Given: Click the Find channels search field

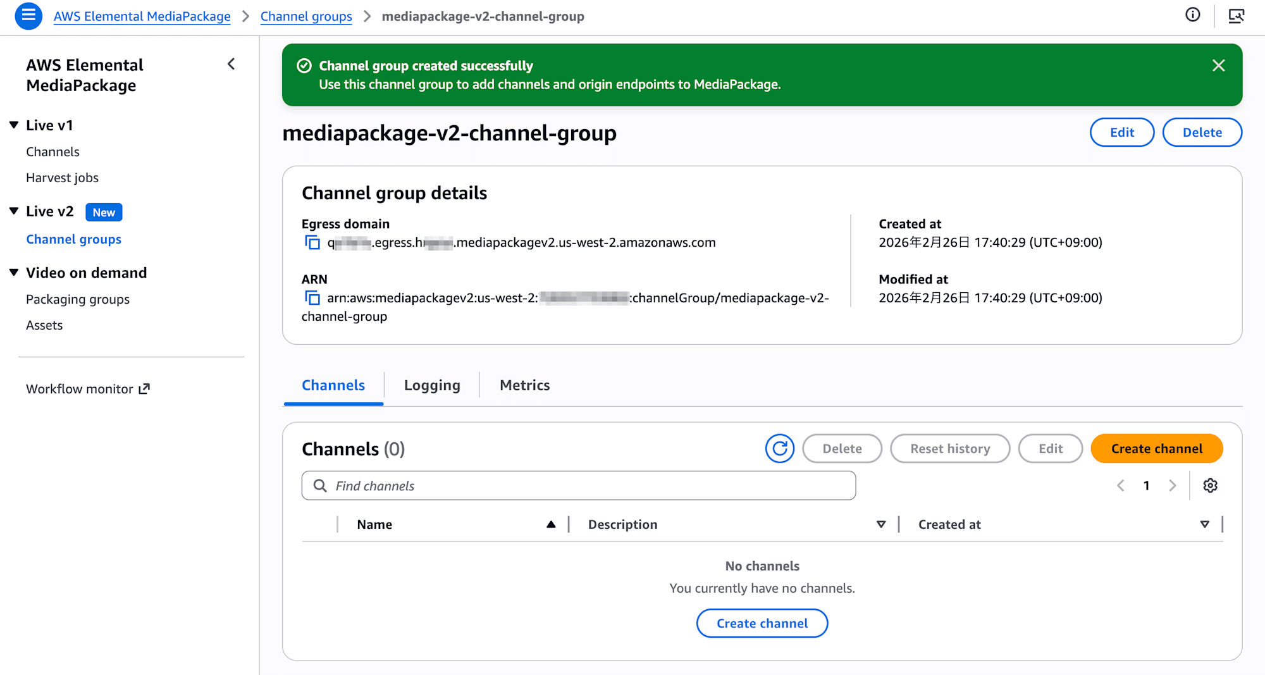Looking at the screenshot, I should [579, 486].
